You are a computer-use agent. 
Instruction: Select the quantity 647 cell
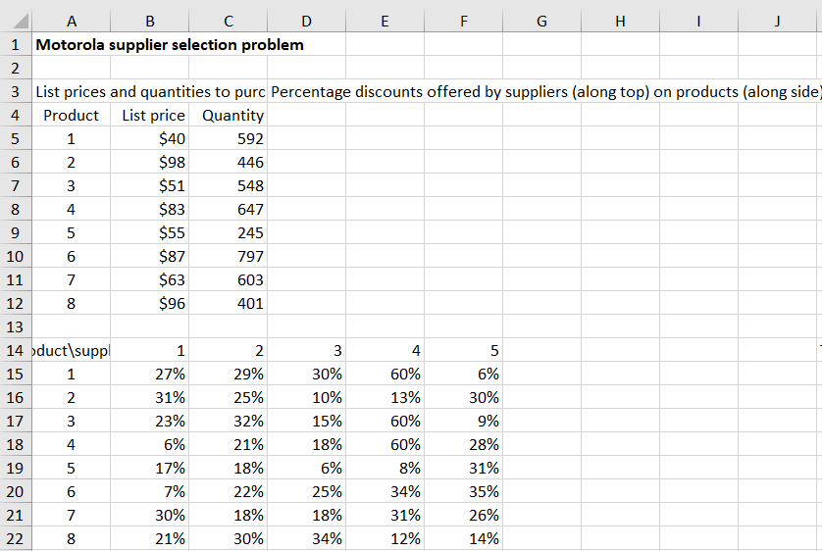228,210
